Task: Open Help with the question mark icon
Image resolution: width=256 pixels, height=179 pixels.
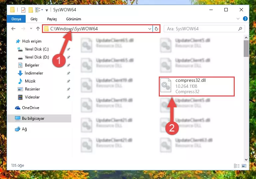Action: click(245, 19)
